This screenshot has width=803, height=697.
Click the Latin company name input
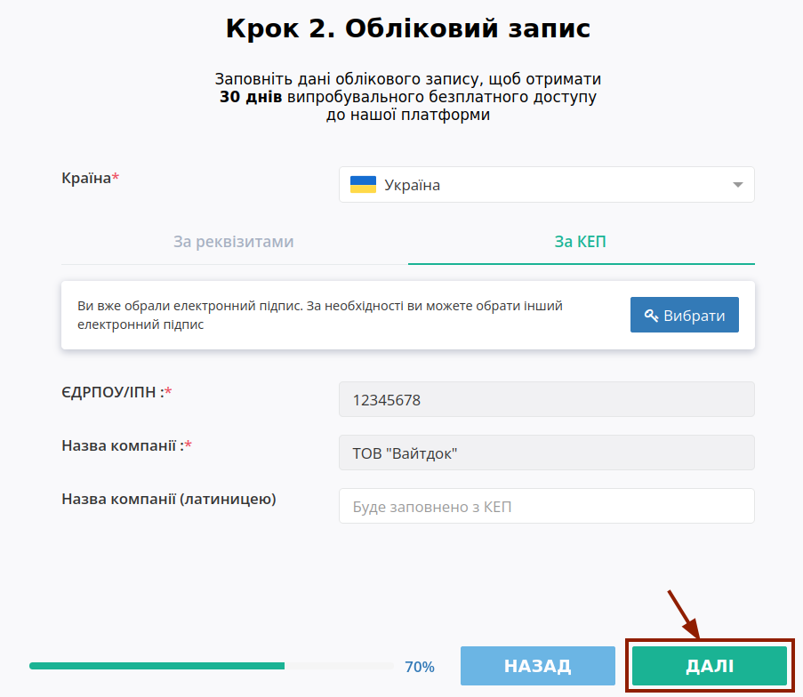tap(546, 506)
